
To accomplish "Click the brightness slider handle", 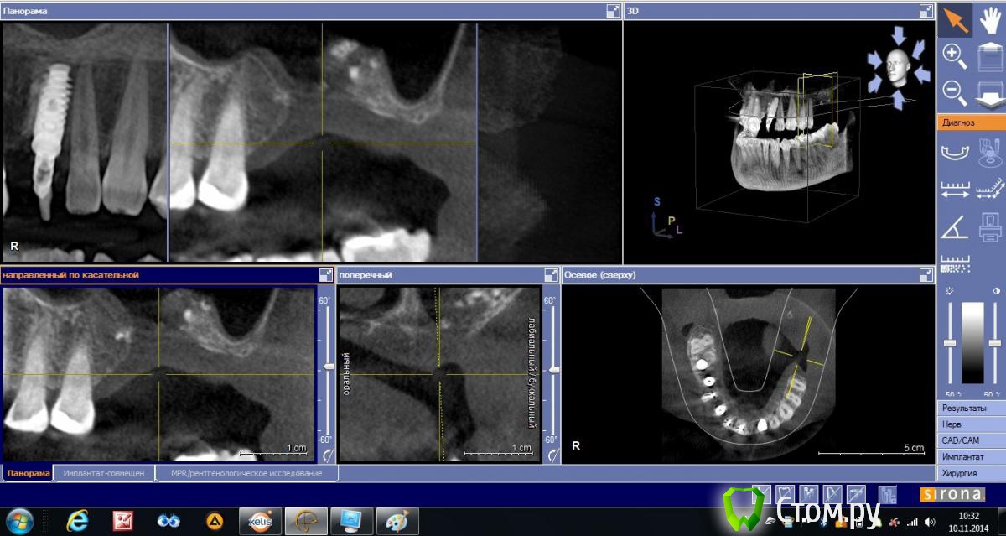I will pos(950,344).
